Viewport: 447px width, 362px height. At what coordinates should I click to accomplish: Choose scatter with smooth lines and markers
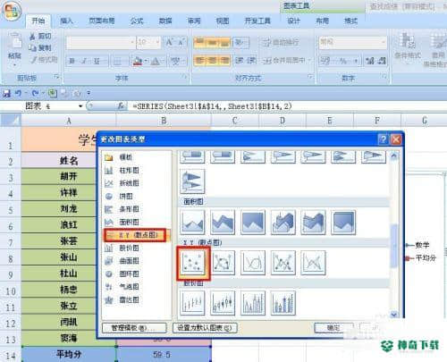[x=223, y=263]
